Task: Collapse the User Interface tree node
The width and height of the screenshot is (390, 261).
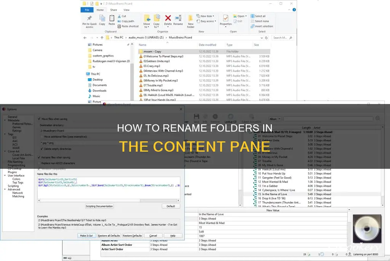Action: coord(5,176)
